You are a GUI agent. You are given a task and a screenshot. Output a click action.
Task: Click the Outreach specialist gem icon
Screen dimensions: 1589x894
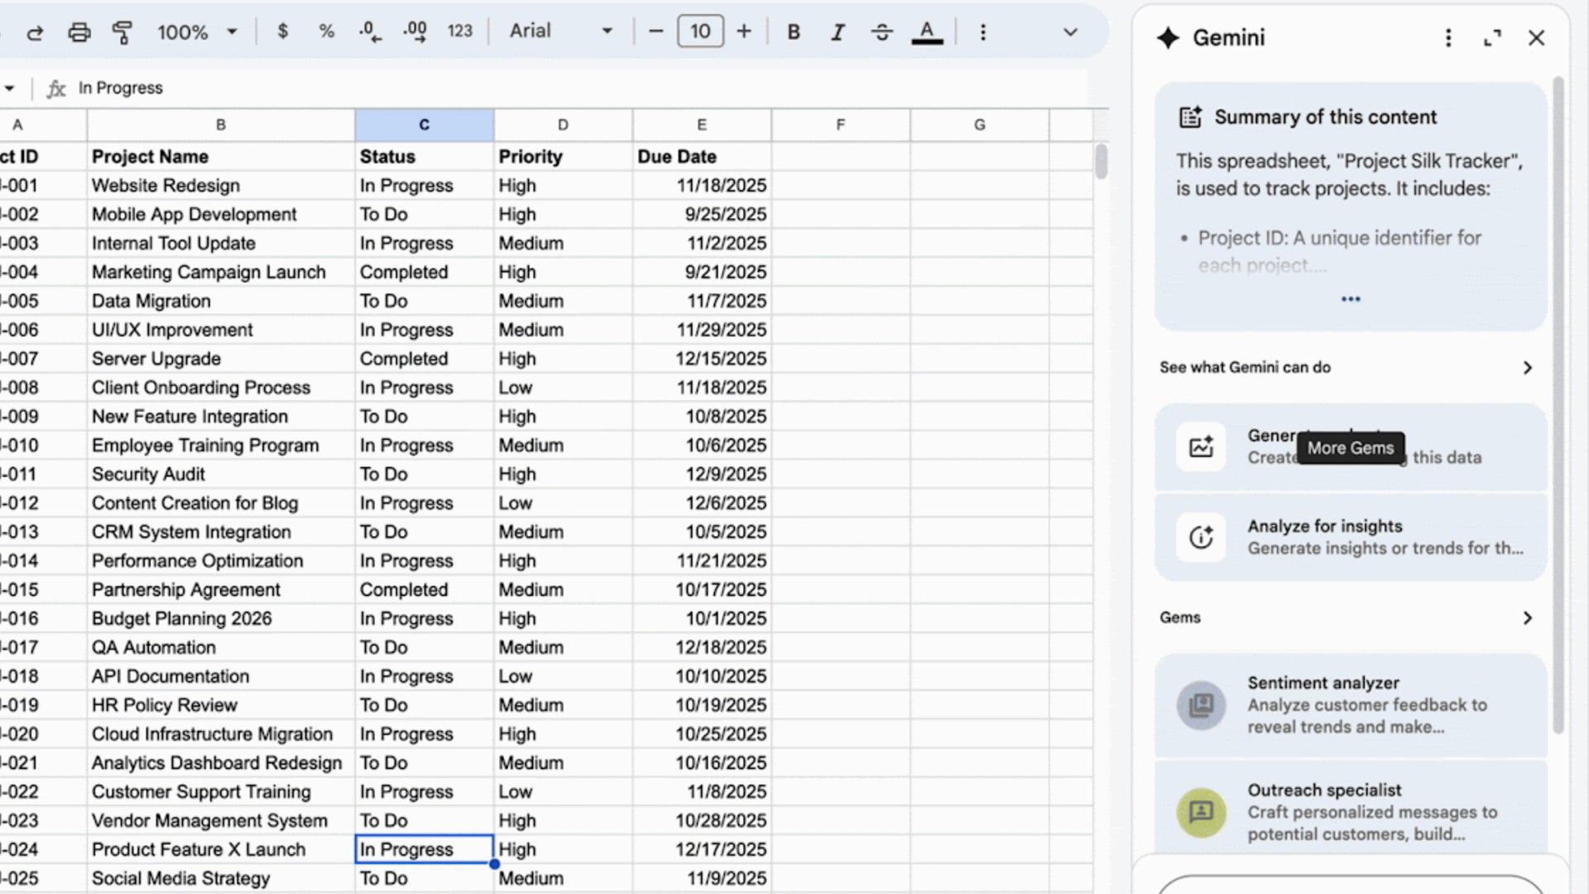[1201, 812]
